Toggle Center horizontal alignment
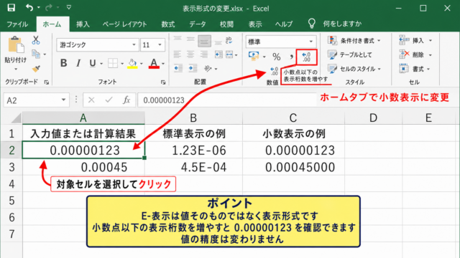 pos(190,54)
